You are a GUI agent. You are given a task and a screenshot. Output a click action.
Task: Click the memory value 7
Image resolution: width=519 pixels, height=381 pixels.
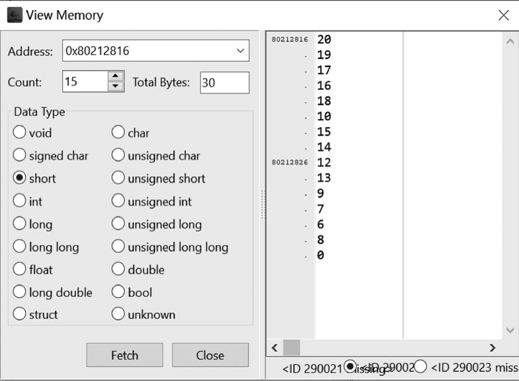(320, 209)
